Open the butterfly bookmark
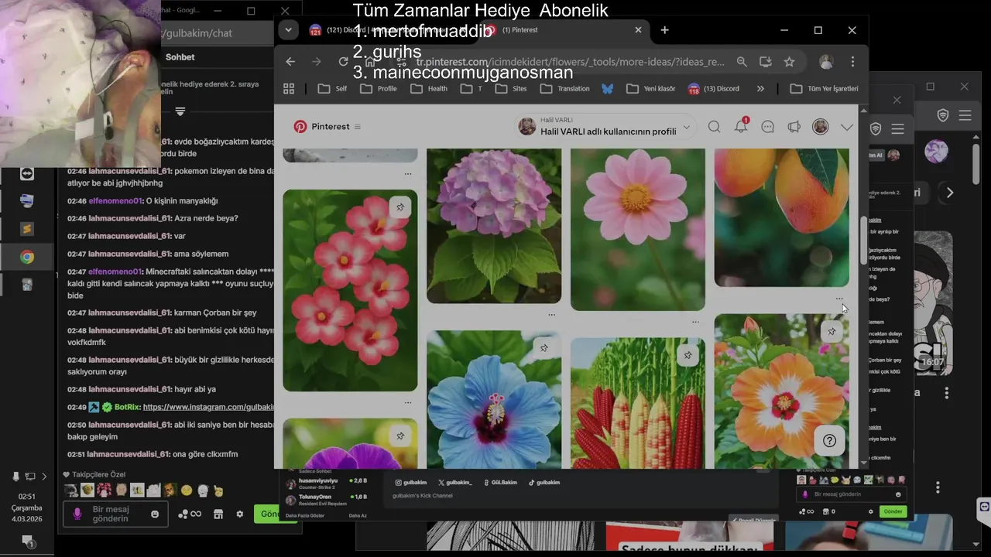 (x=608, y=88)
